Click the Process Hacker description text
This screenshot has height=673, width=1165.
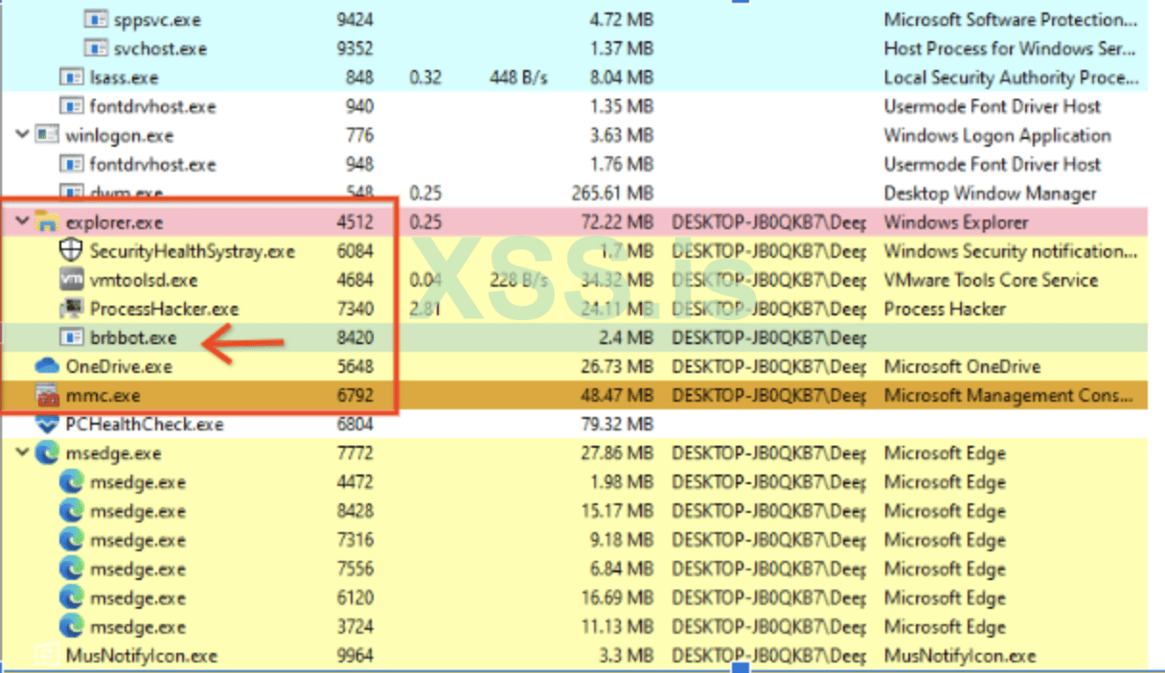[x=945, y=309]
